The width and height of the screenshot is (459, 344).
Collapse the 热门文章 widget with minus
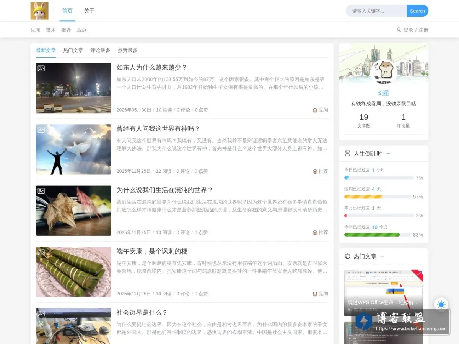pyautogui.click(x=382, y=256)
